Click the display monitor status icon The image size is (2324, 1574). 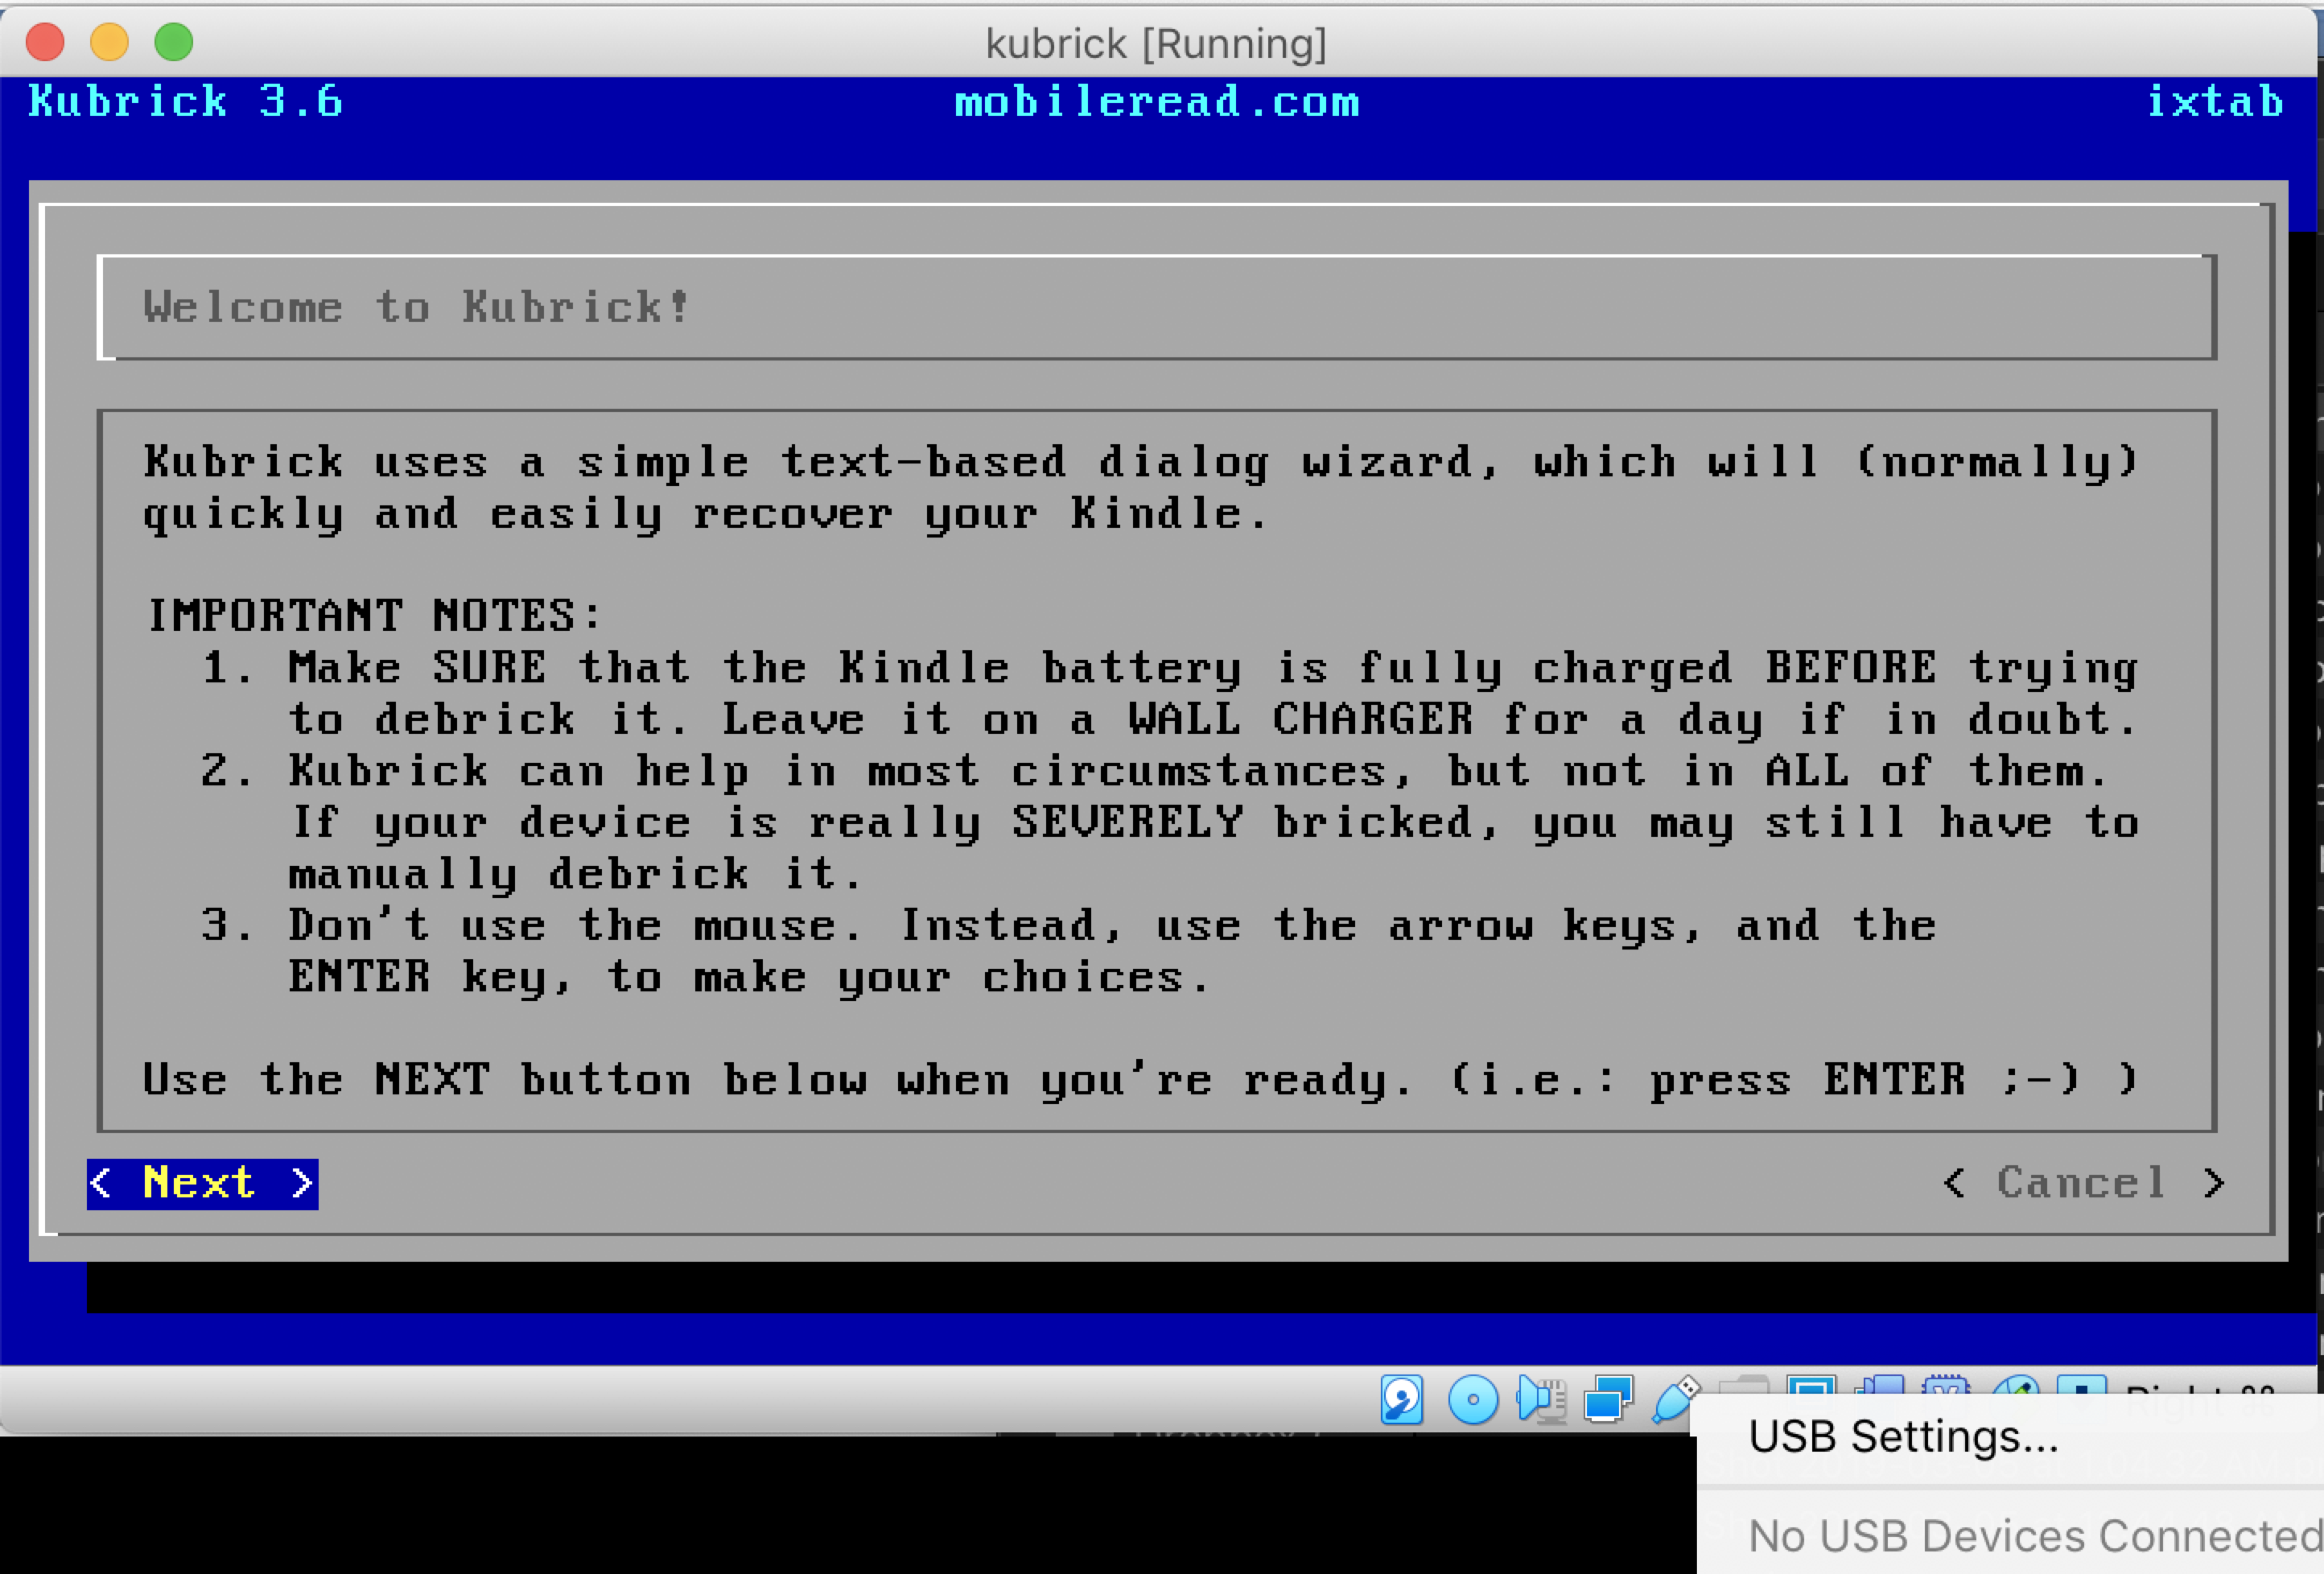point(1811,1385)
